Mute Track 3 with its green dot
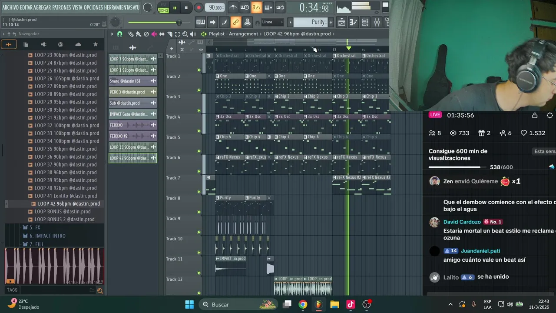Image resolution: width=556 pixels, height=313 pixels. coord(199,110)
